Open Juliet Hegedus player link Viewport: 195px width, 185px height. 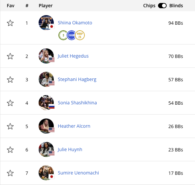pos(73,56)
